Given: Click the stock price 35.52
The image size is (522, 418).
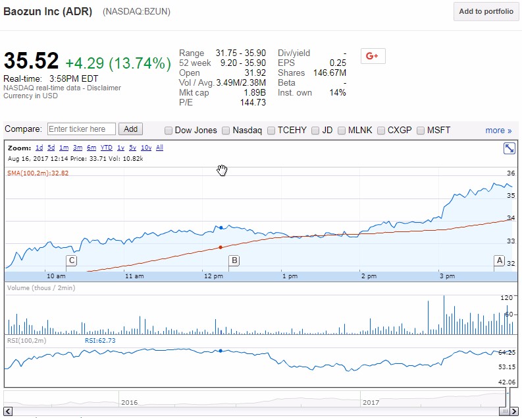Looking at the screenshot, I should coord(32,61).
